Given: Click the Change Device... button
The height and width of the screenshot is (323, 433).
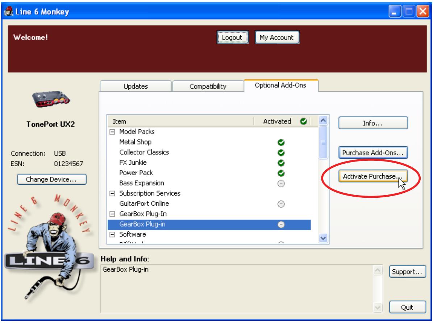Looking at the screenshot, I should pos(52,179).
